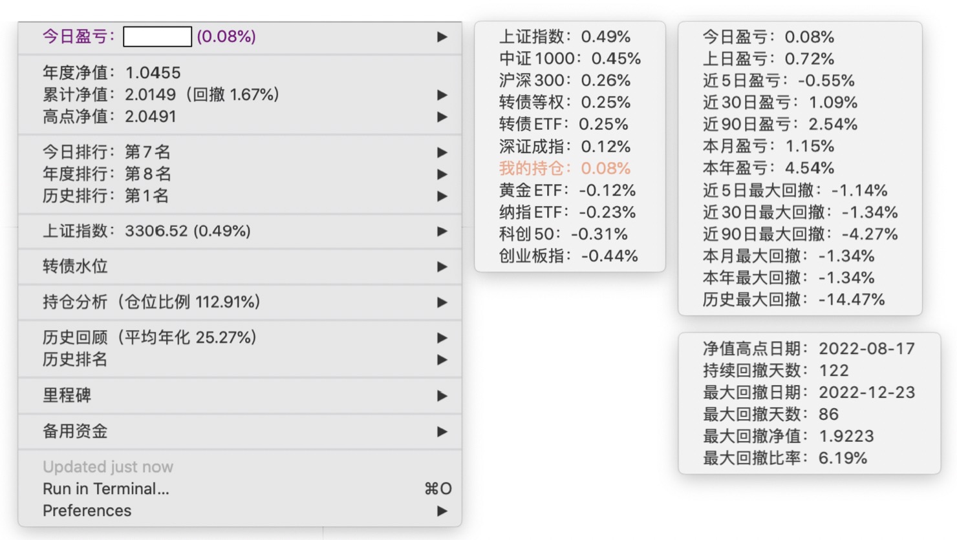This screenshot has height=540, width=957.
Task: Choose Run in Terminal… menu item
Action: coord(106,489)
